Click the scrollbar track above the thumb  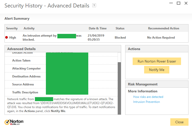click(x=119, y=57)
